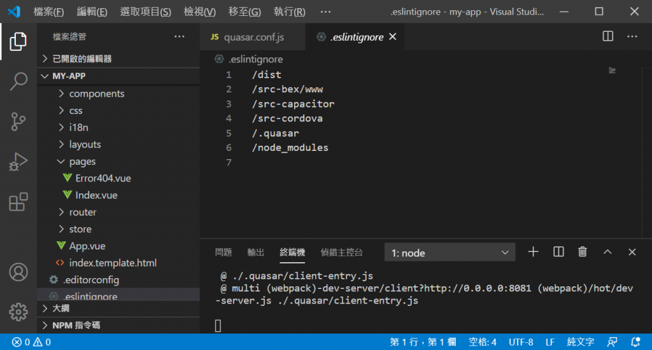Expand 已開啟的編輯器 section

pos(118,59)
